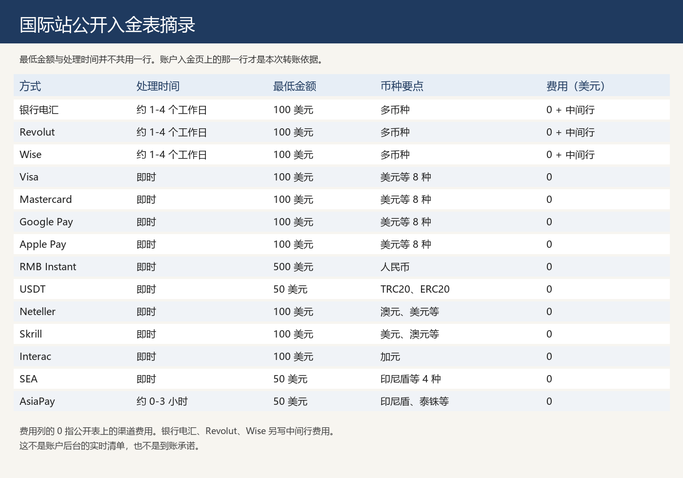Select the 最低金额 column header
The image size is (683, 478).
(x=295, y=86)
